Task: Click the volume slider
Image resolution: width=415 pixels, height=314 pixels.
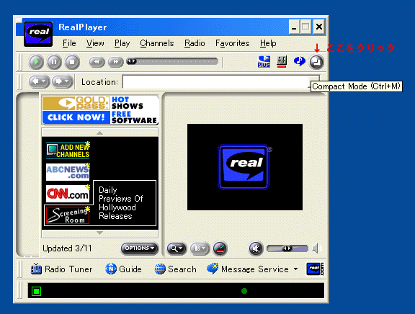Action: click(287, 248)
